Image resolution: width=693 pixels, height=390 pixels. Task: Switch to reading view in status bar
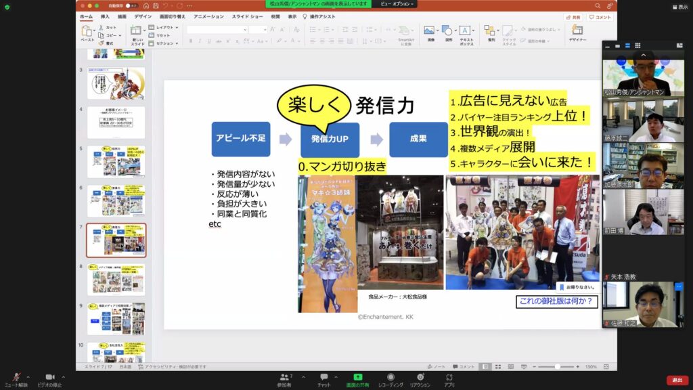point(511,366)
